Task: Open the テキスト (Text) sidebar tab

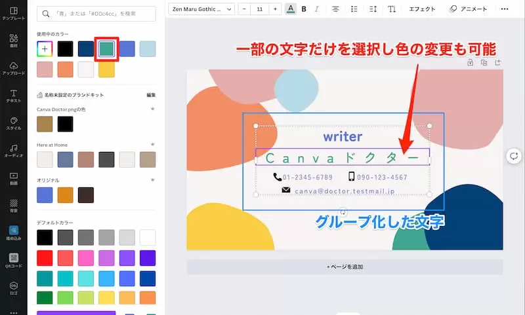Action: tap(13, 96)
